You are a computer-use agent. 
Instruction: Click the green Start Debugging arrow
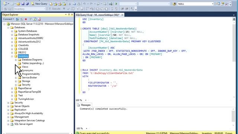pos(116,4)
